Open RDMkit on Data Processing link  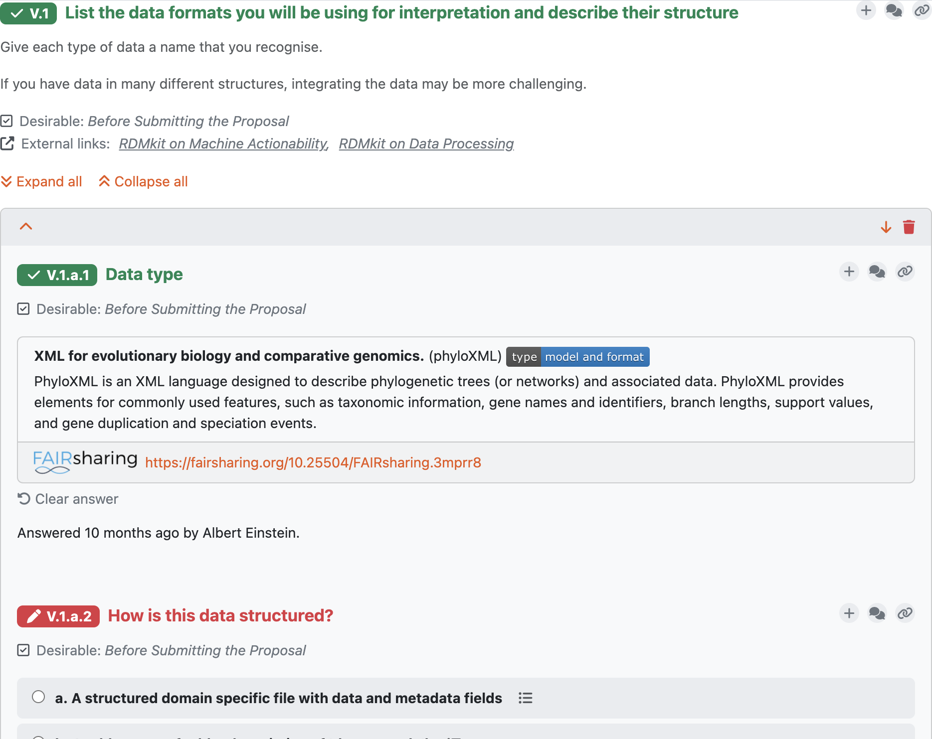[426, 144]
